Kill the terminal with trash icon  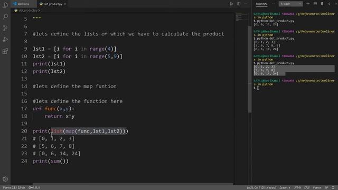point(322,4)
